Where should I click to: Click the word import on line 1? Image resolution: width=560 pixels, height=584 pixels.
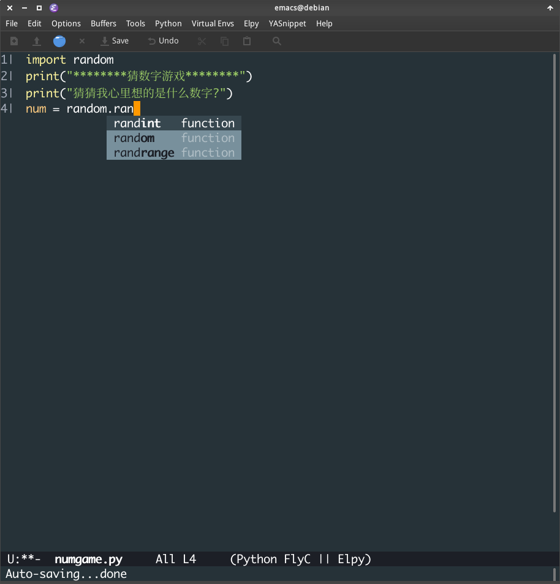tap(45, 59)
